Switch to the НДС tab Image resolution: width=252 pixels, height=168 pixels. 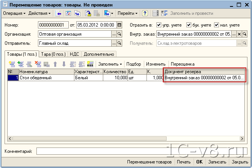pos(74,54)
